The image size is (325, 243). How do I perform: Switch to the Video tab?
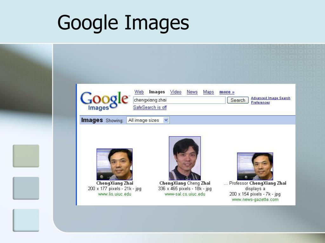(176, 92)
